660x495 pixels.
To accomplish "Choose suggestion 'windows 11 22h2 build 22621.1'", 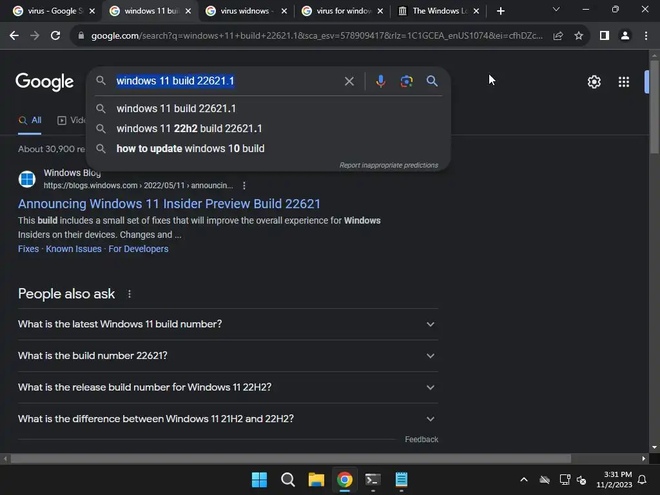I will pos(268,128).
